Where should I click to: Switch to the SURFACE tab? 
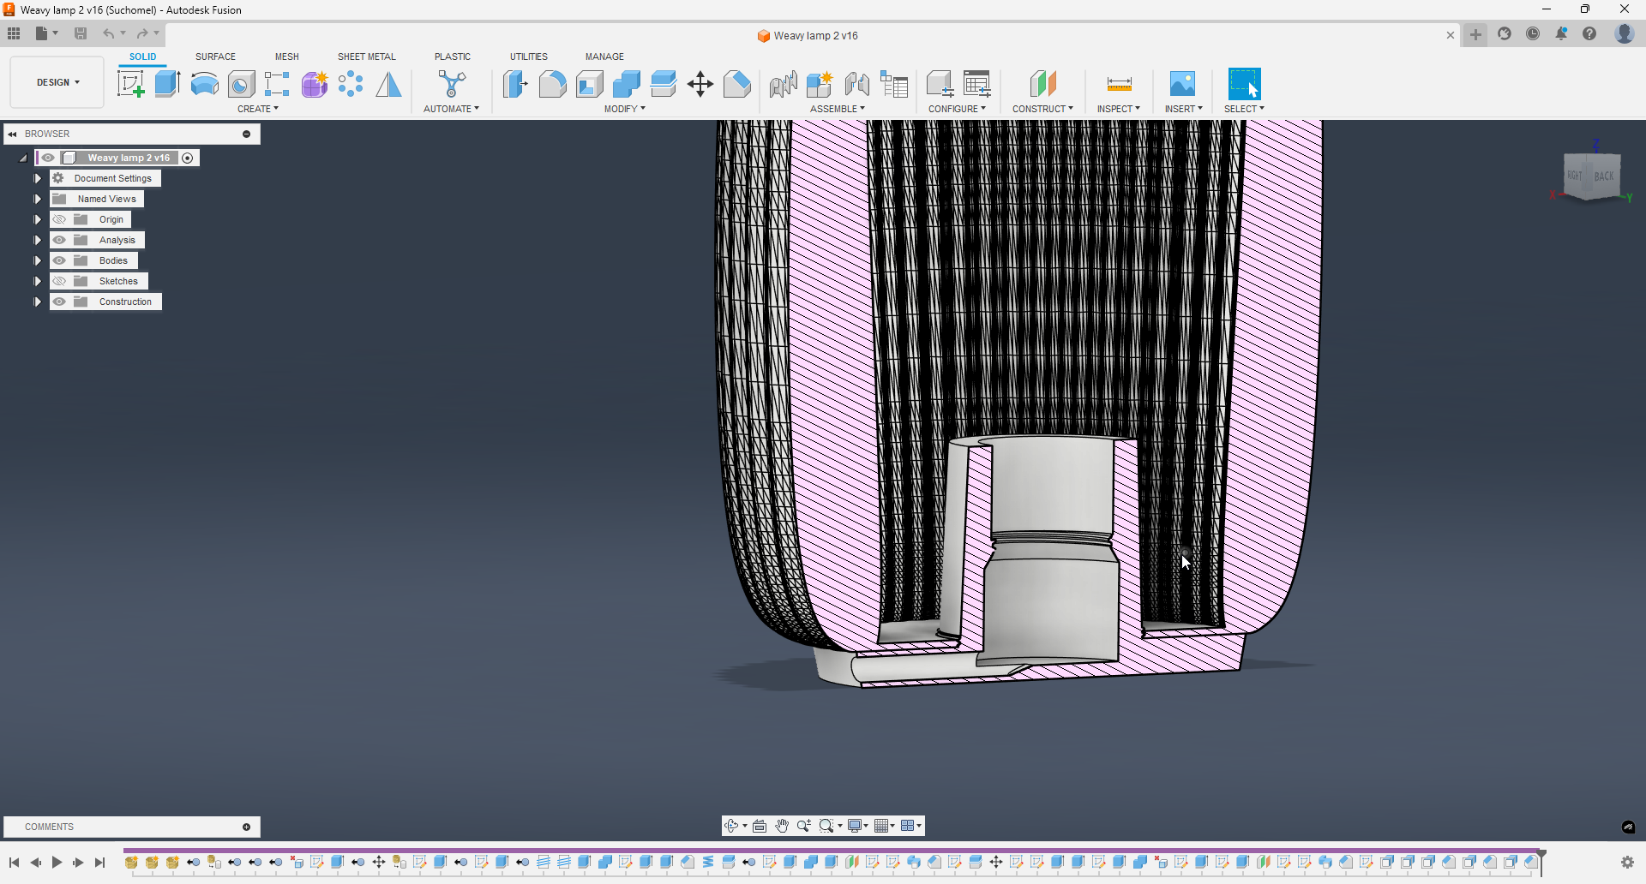click(x=215, y=57)
